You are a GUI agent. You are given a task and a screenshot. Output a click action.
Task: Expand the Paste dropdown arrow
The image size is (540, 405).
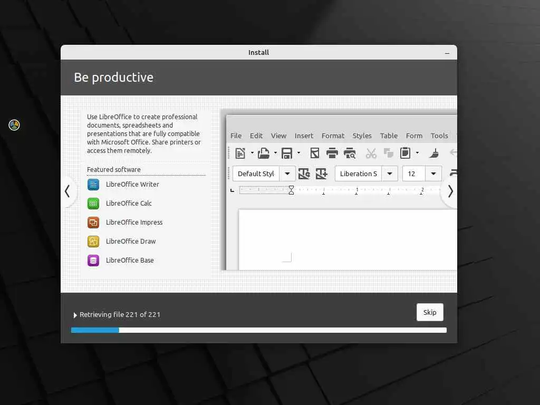coord(417,152)
